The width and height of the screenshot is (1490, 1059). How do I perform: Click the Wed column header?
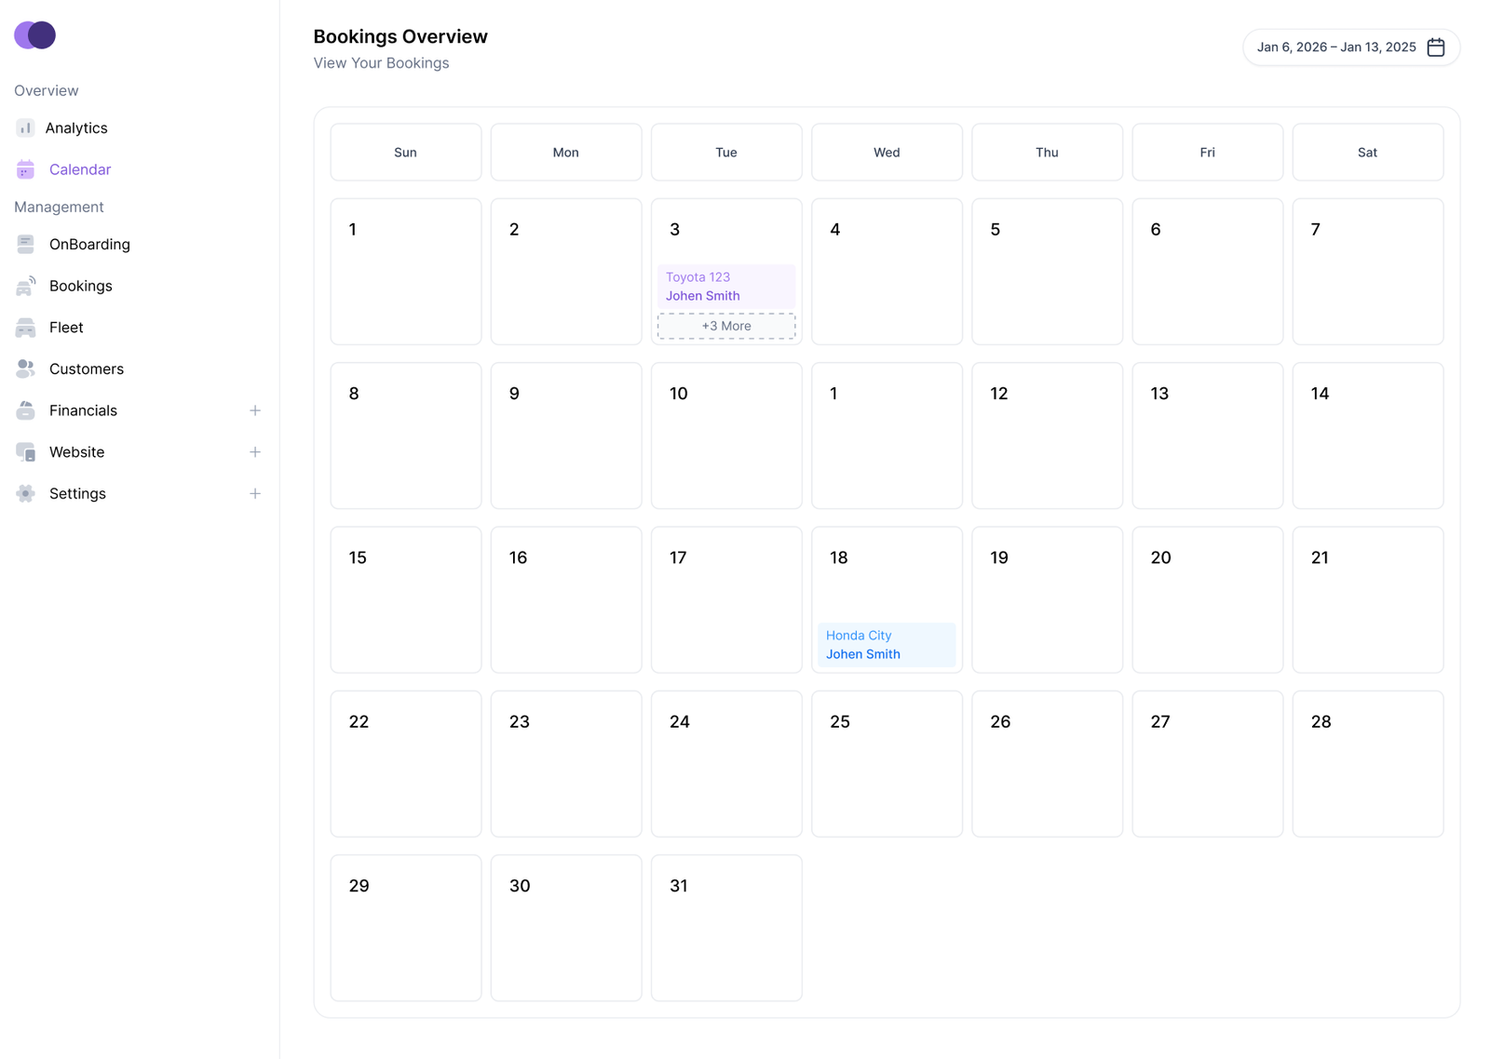[x=887, y=153]
